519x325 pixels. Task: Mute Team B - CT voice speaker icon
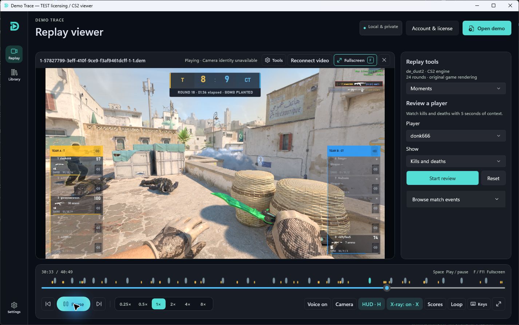pos(375,151)
